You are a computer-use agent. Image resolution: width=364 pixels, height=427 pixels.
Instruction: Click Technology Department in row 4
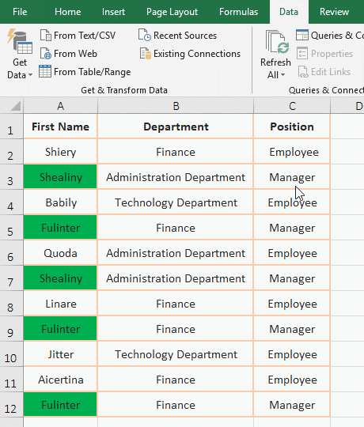click(x=176, y=202)
